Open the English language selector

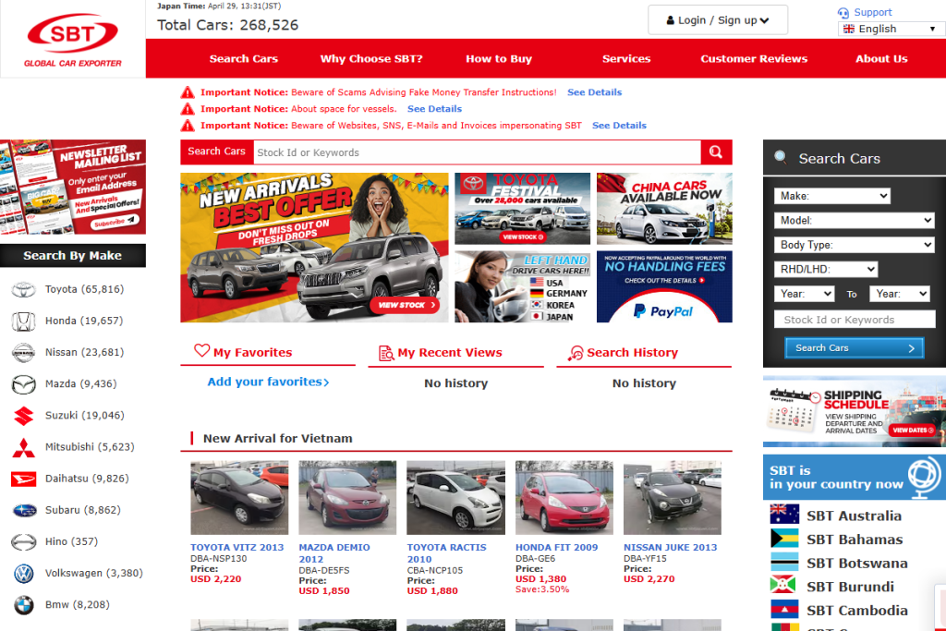pyautogui.click(x=890, y=29)
